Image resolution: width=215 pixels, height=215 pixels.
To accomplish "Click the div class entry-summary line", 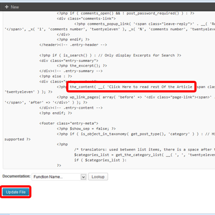I will click(x=69, y=61).
